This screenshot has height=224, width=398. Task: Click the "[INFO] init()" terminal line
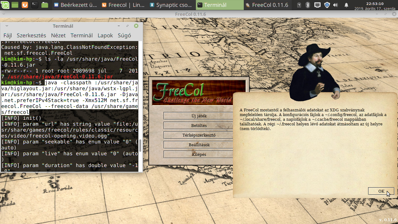pyautogui.click(x=21, y=118)
